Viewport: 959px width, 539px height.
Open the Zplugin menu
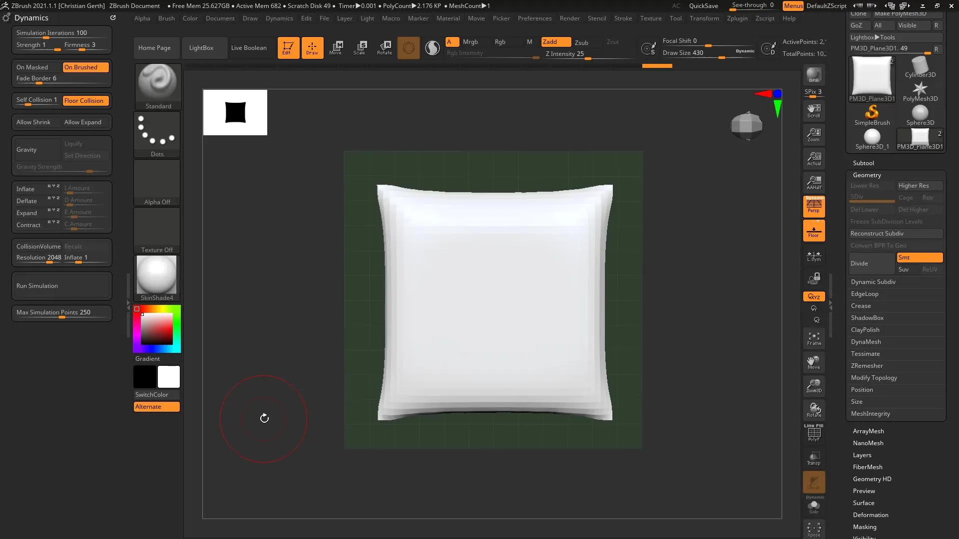pos(737,18)
